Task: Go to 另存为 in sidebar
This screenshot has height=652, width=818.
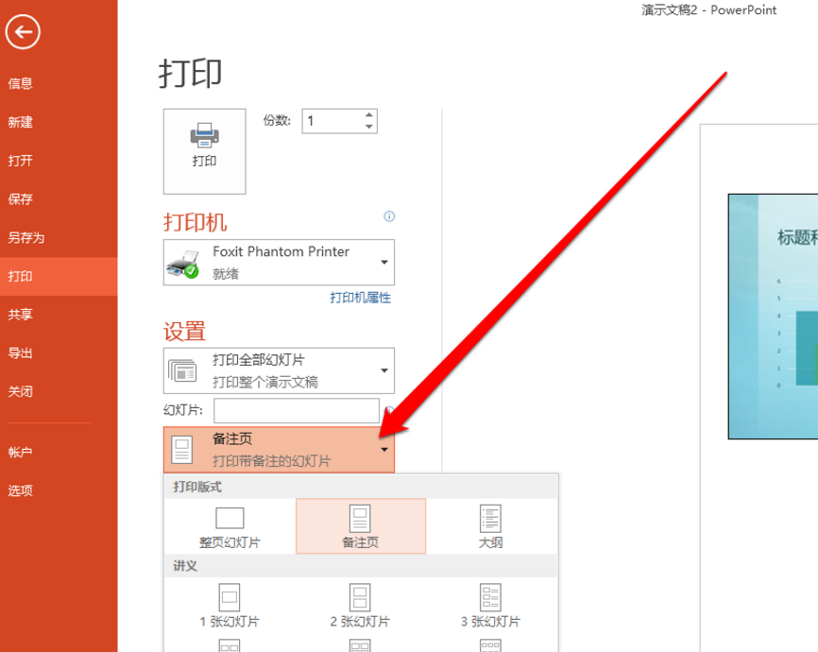Action: click(x=26, y=237)
